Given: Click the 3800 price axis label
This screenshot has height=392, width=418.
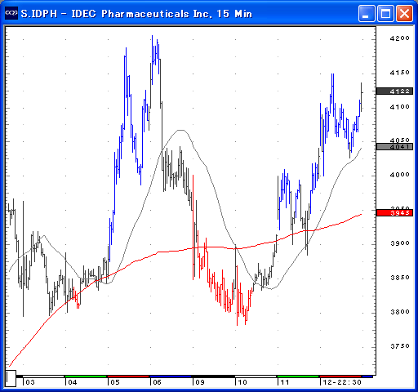Looking at the screenshot, I should (399, 312).
